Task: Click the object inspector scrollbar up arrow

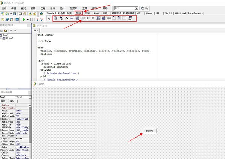Action: 30,105
